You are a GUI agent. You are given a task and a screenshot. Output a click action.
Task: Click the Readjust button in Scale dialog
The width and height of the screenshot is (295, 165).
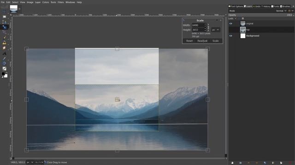coord(202,41)
